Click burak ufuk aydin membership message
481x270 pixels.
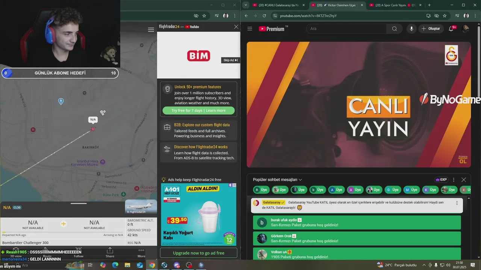pyautogui.click(x=357, y=222)
